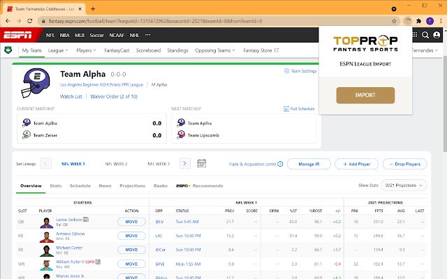This screenshot has width=447, height=279.
Task: Expand the Fernandes account dropdown
Action: (x=425, y=50)
